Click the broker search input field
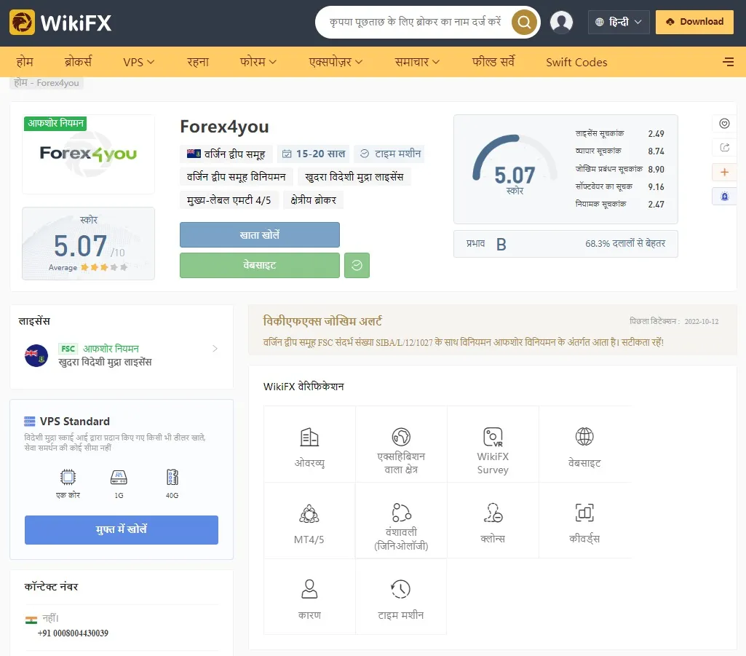 (416, 22)
